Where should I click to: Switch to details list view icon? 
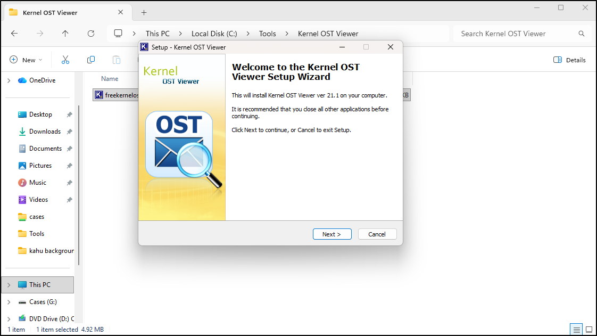pyautogui.click(x=576, y=330)
